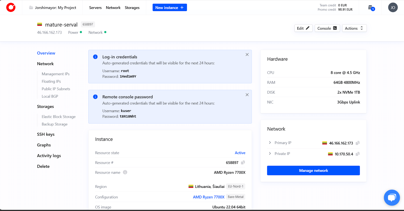
Task: Copy the primary IP address
Action: coord(358,143)
